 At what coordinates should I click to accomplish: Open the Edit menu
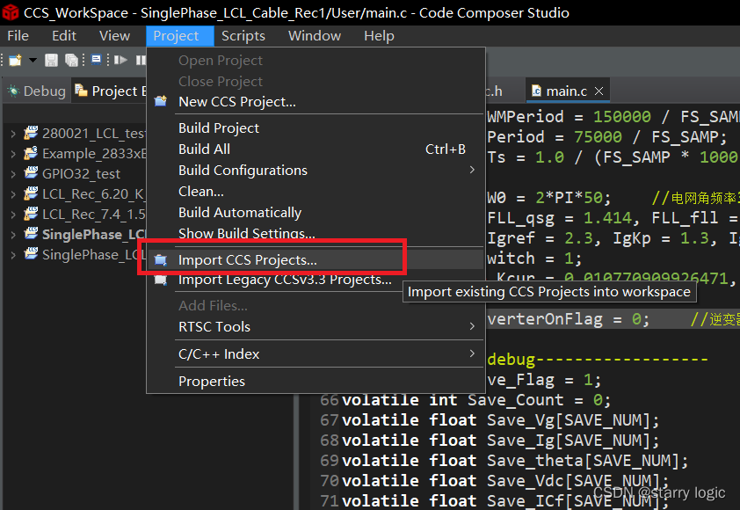click(x=63, y=36)
